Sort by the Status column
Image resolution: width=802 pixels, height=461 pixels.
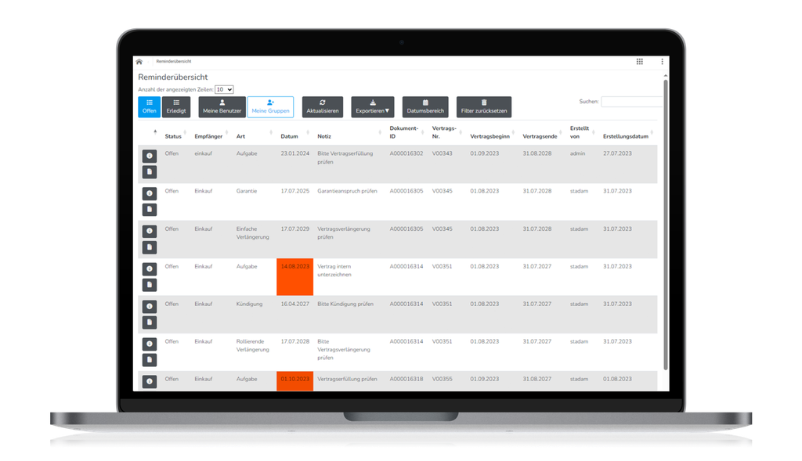(x=173, y=136)
